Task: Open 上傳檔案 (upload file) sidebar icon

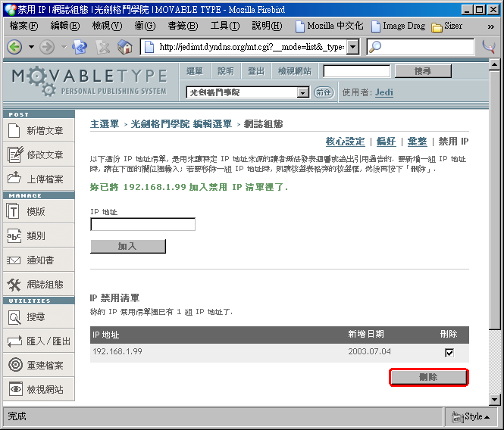Action: pyautogui.click(x=14, y=178)
